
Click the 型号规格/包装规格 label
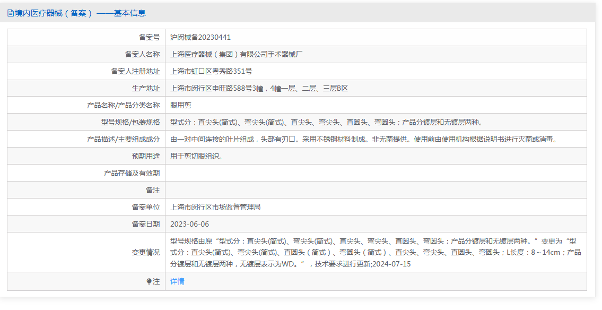point(130,122)
